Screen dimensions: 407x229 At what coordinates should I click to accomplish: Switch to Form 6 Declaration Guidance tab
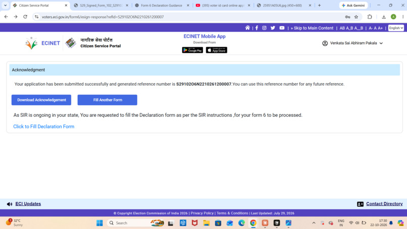[162, 5]
